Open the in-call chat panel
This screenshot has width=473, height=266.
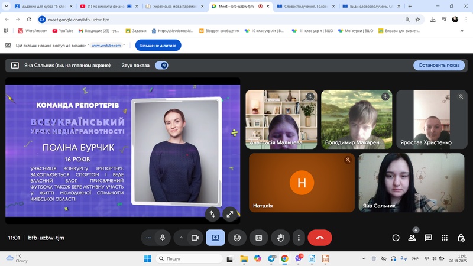[428, 238]
